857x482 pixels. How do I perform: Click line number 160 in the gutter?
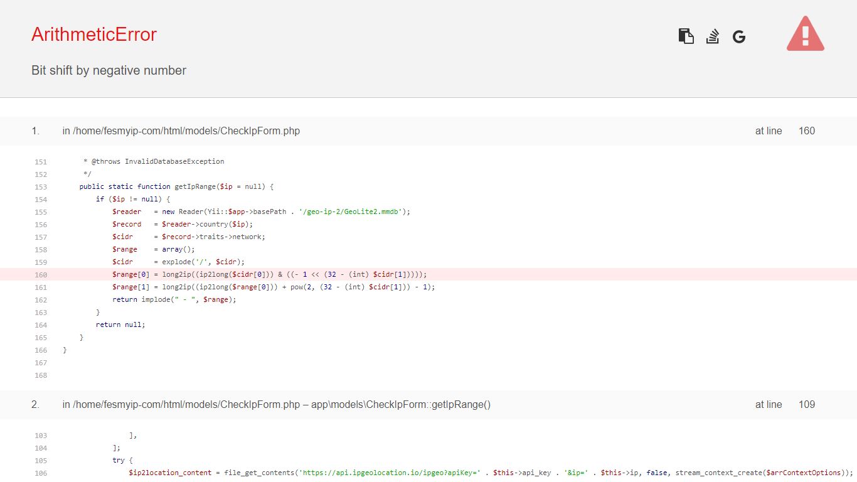41,275
